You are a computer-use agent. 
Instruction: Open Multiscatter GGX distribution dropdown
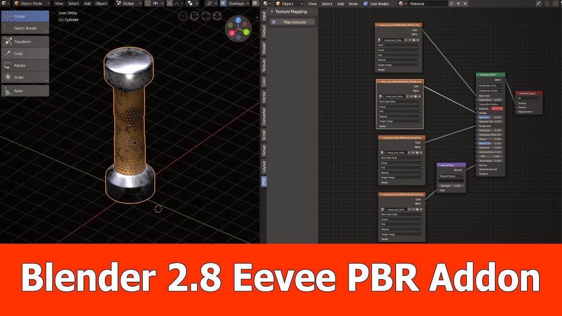490,86
